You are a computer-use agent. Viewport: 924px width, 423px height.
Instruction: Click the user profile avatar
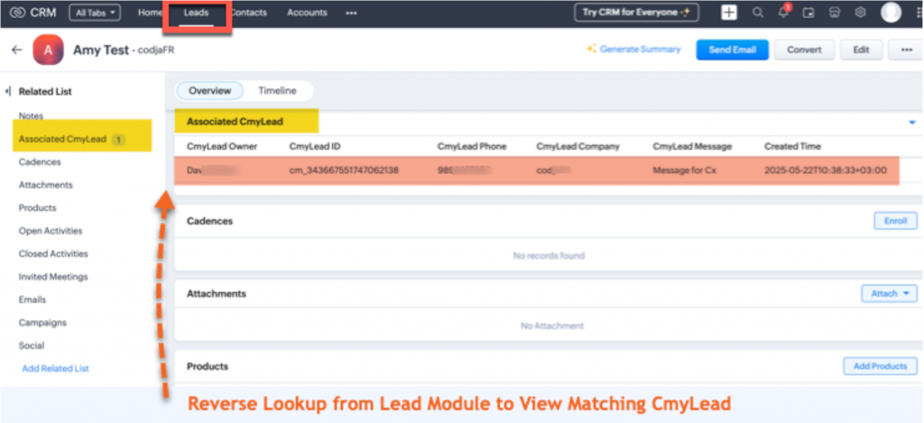891,13
